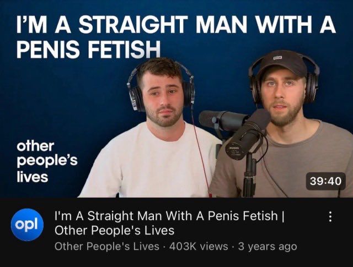The height and width of the screenshot is (267, 353).
Task: Open the three-dot video options menu
Action: (x=330, y=217)
